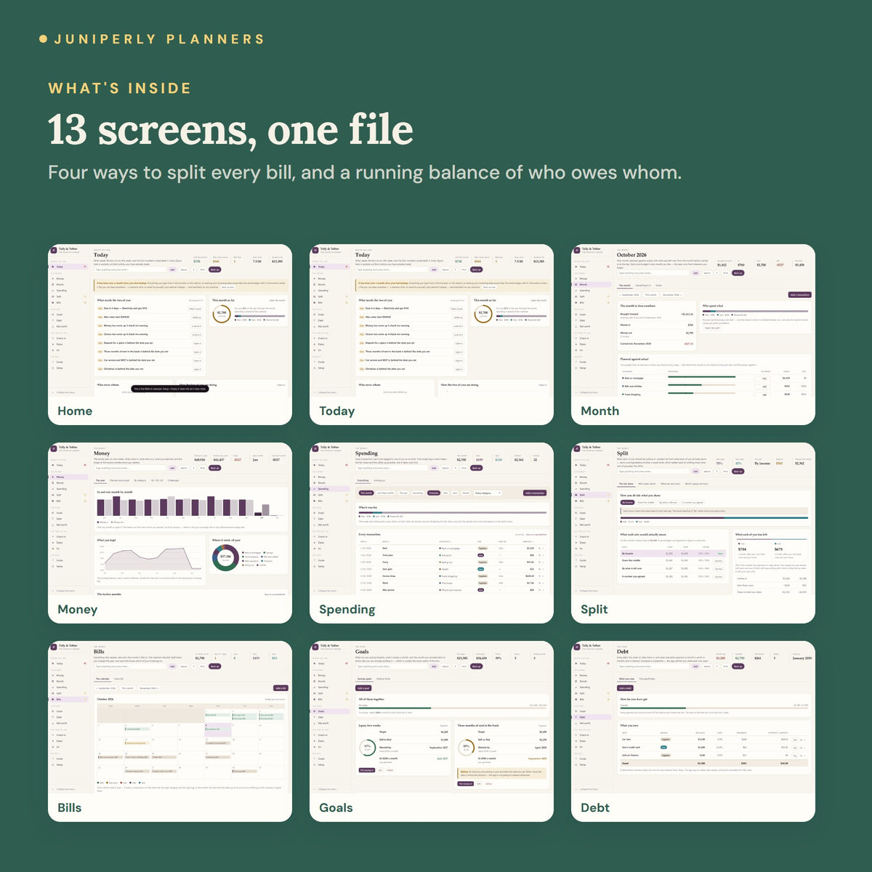Select the highlighted Goals sidebar item in Goals screen

pyautogui.click(x=330, y=711)
